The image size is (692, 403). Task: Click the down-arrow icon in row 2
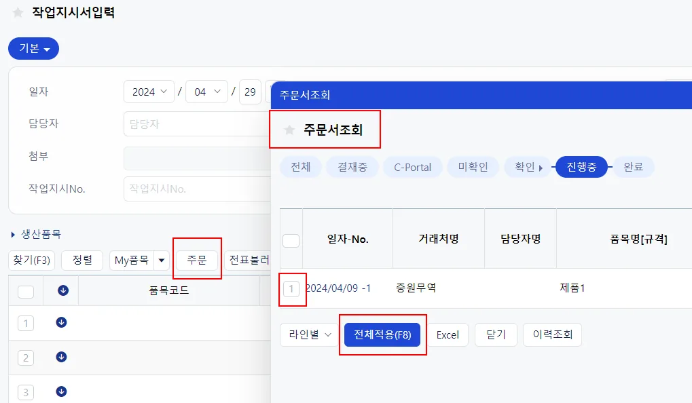coord(61,357)
